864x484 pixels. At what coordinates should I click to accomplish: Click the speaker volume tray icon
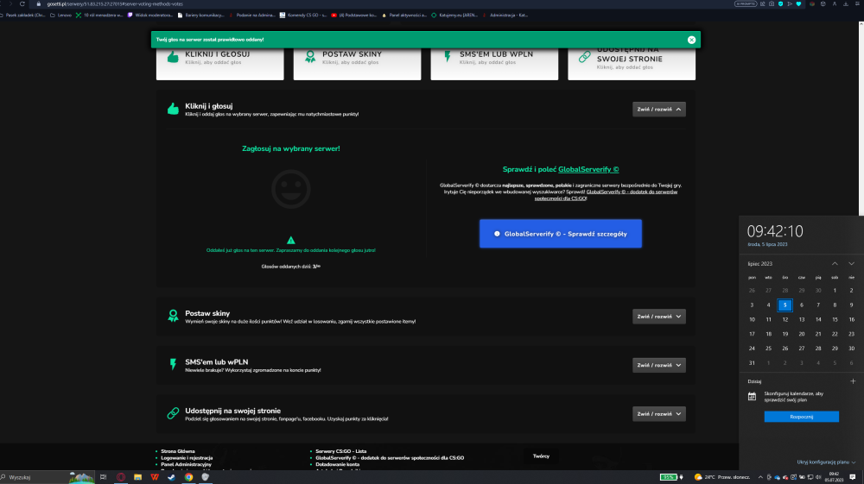click(x=818, y=477)
